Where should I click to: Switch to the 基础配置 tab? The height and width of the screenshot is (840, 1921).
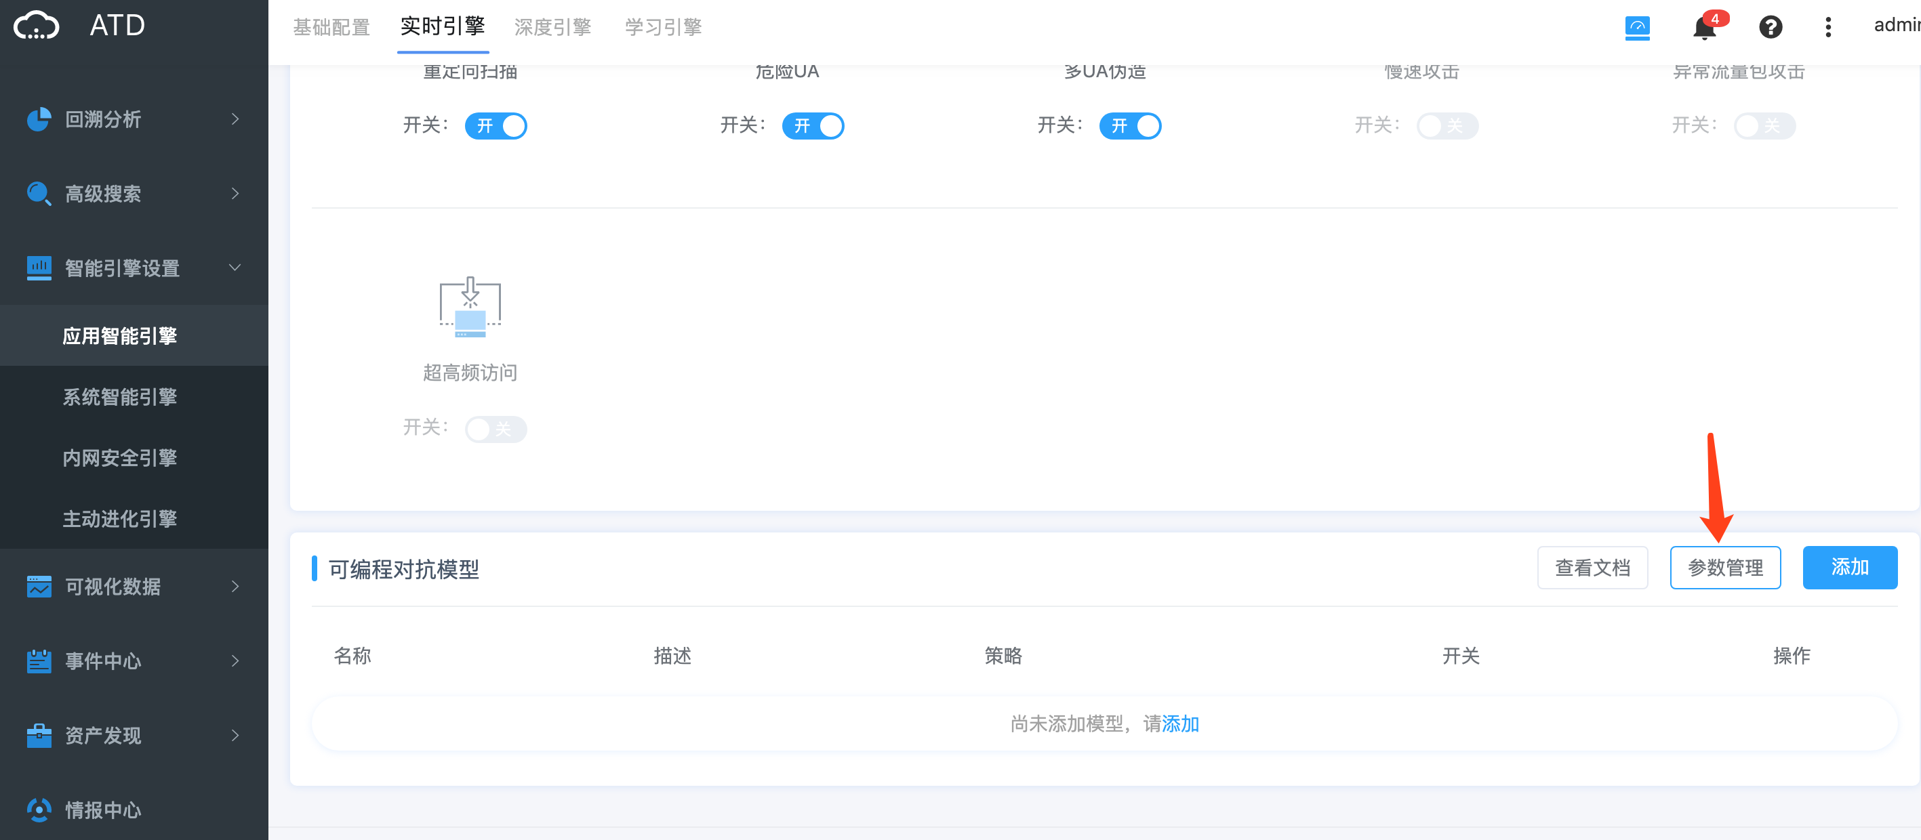(x=332, y=28)
